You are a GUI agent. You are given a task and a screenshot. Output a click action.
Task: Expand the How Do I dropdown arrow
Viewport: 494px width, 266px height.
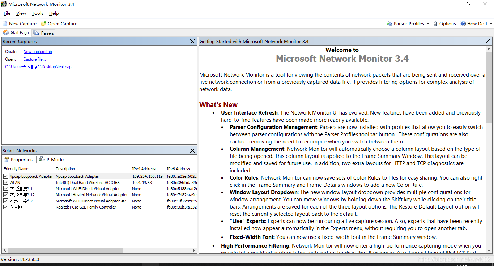tap(491, 24)
